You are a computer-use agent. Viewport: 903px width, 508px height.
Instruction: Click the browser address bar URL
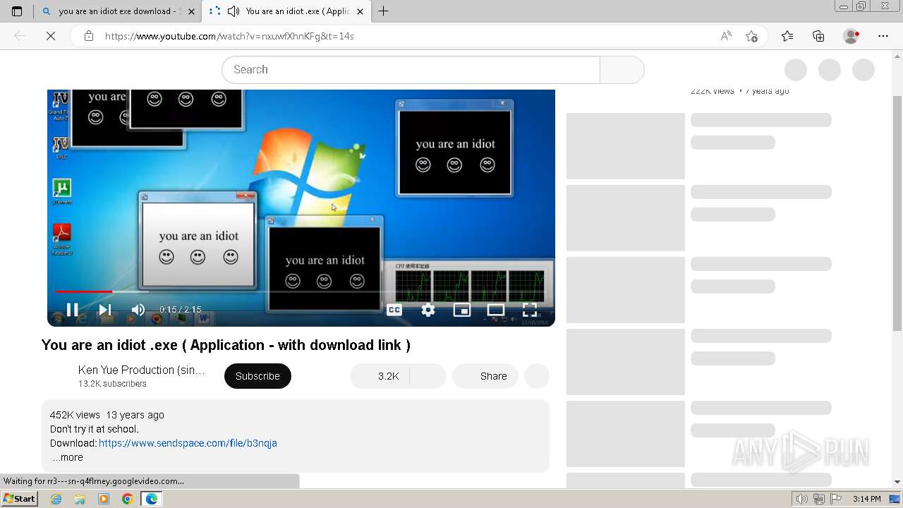pyautogui.click(x=229, y=36)
